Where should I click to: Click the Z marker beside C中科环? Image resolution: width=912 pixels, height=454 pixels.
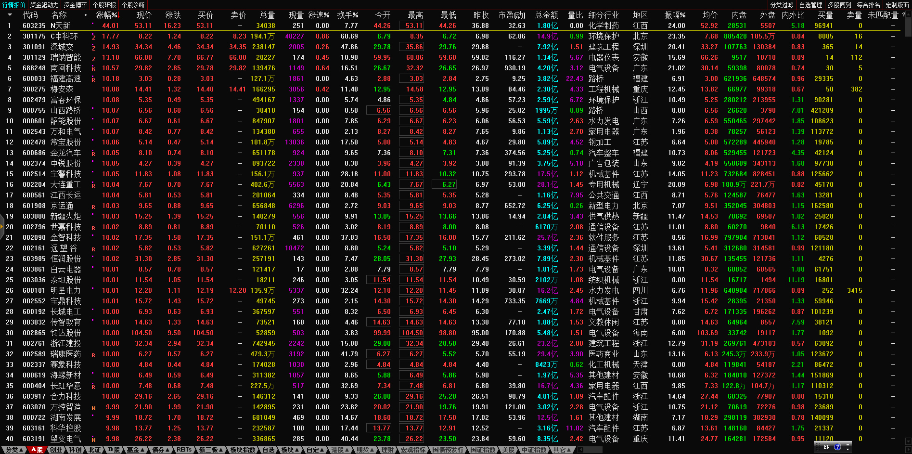click(93, 37)
